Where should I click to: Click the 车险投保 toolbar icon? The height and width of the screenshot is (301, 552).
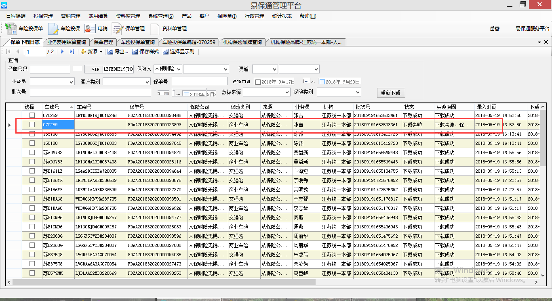54,29
